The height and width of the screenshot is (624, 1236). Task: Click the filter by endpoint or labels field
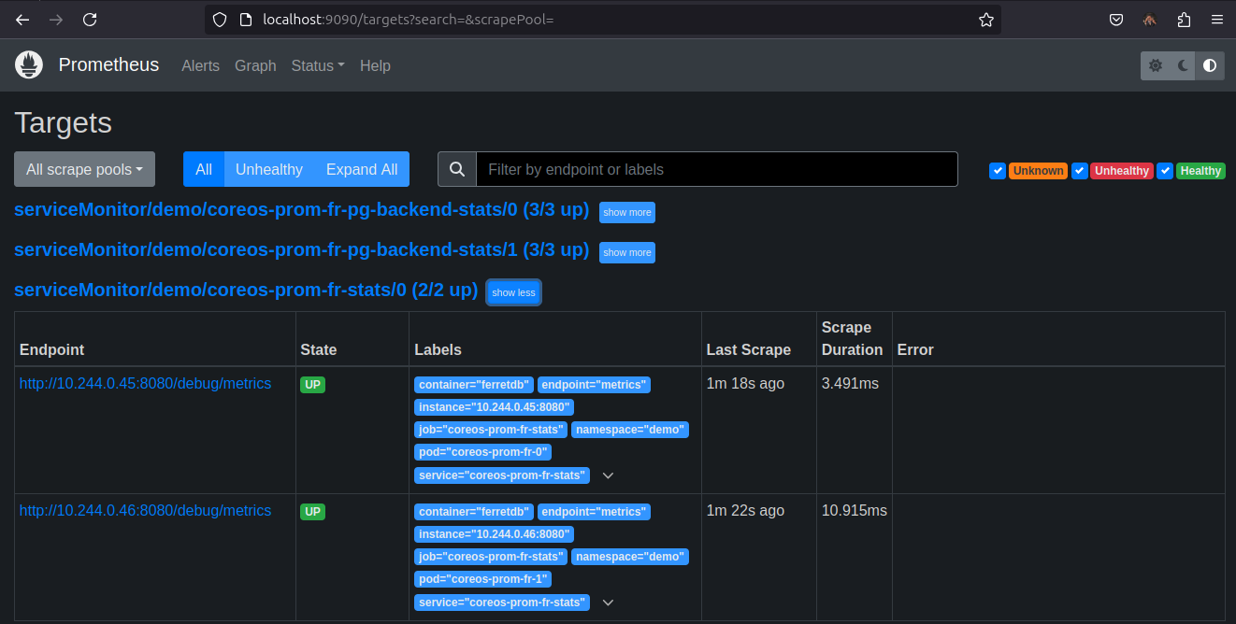click(716, 169)
